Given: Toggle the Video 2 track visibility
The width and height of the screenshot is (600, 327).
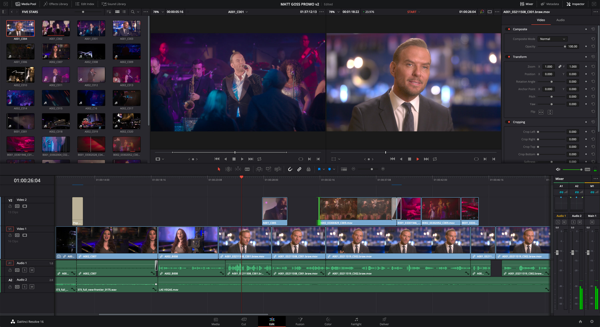Looking at the screenshot, I should pyautogui.click(x=25, y=206).
